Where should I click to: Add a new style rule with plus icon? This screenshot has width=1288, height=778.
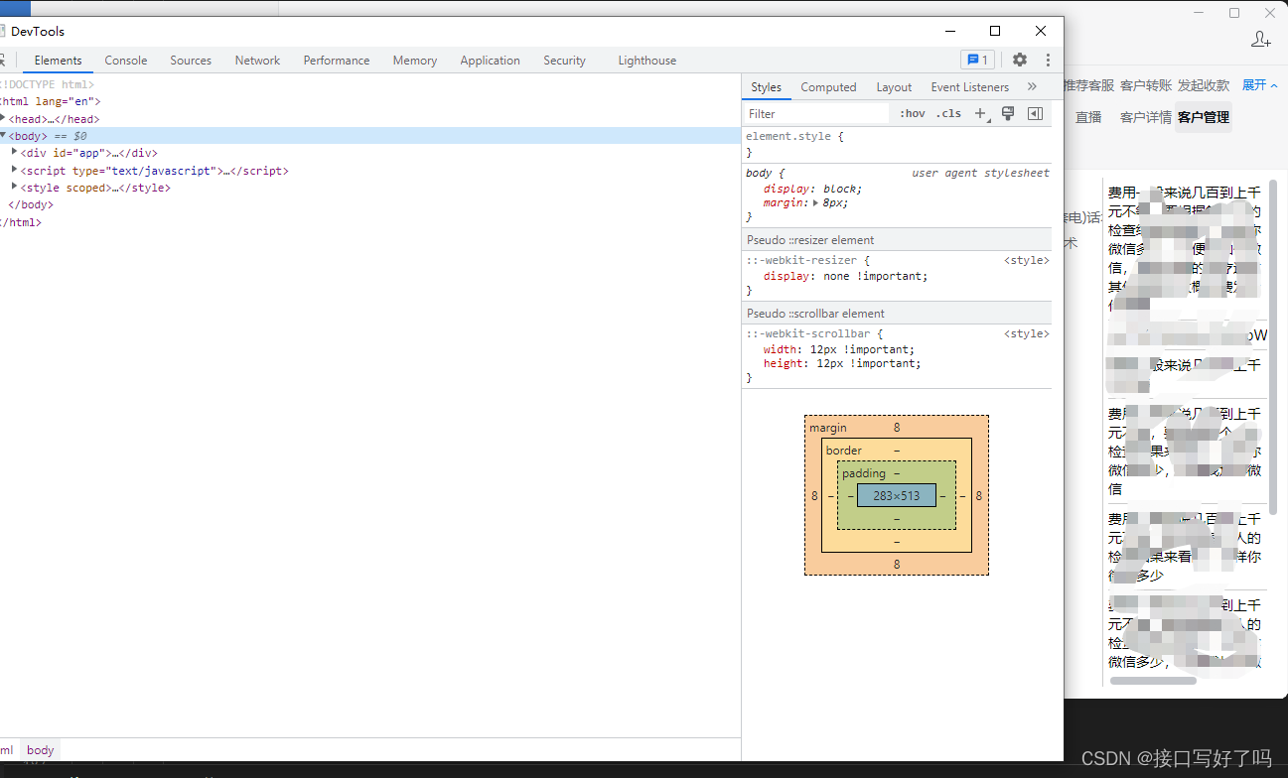(981, 113)
